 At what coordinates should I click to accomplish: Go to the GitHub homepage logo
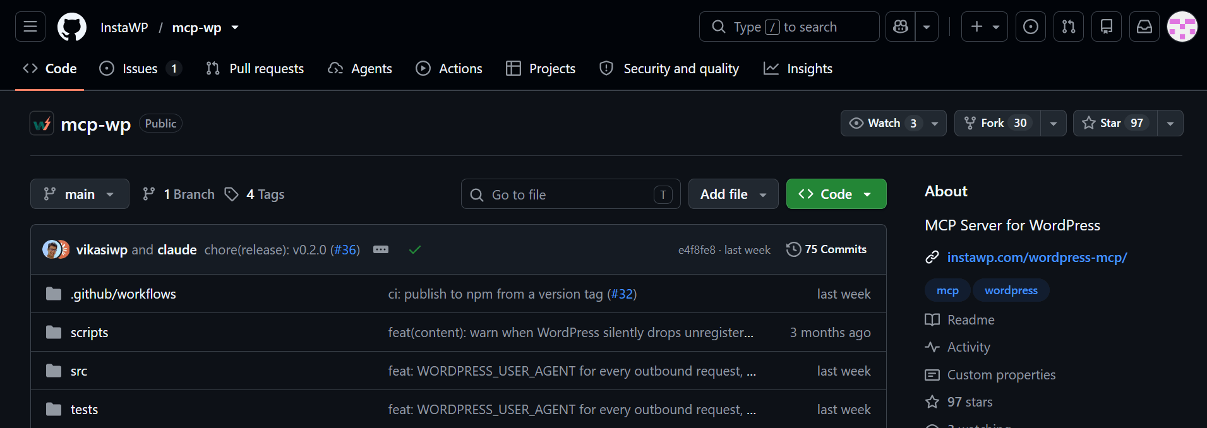(x=72, y=27)
